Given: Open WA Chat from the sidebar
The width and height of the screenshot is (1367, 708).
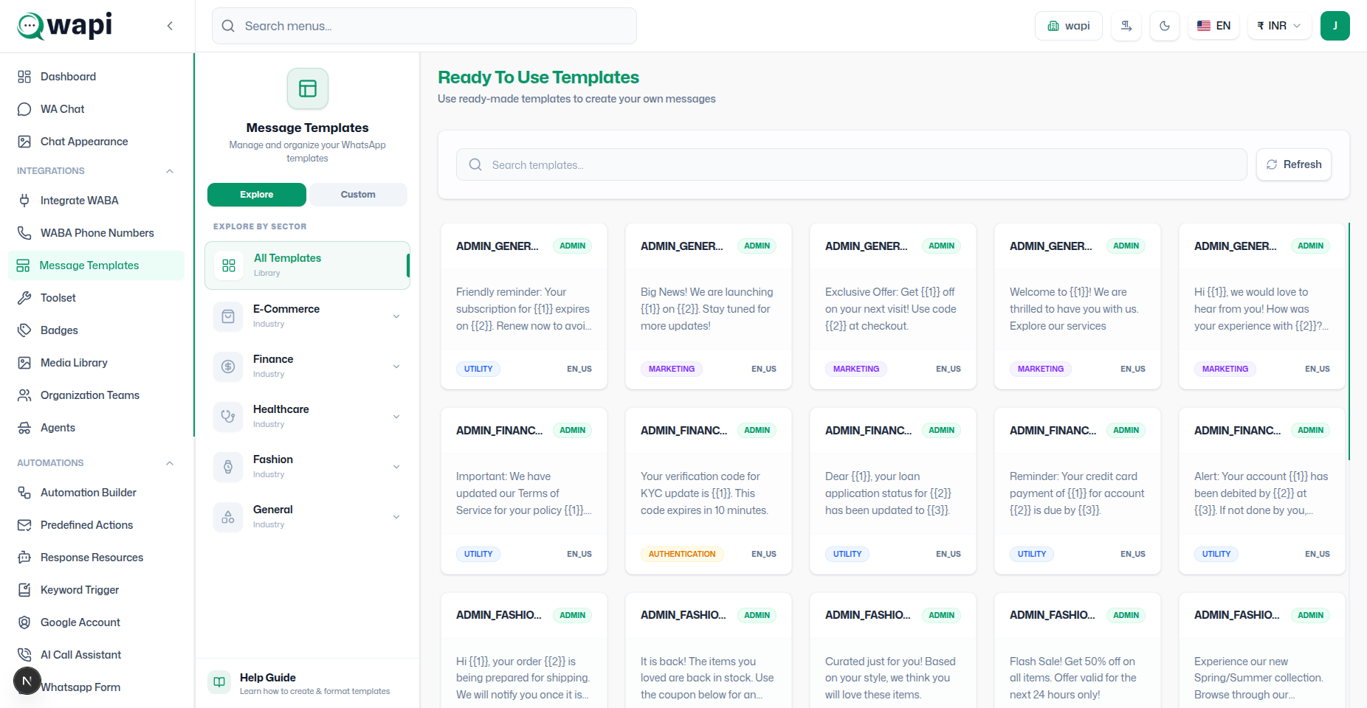Looking at the screenshot, I should pos(96,109).
